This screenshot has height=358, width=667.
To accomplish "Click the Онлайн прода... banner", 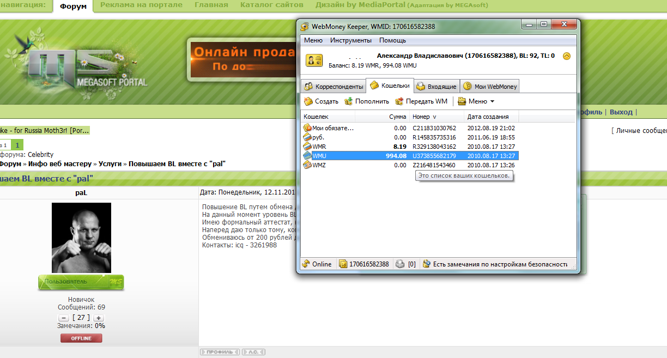I will 242,60.
